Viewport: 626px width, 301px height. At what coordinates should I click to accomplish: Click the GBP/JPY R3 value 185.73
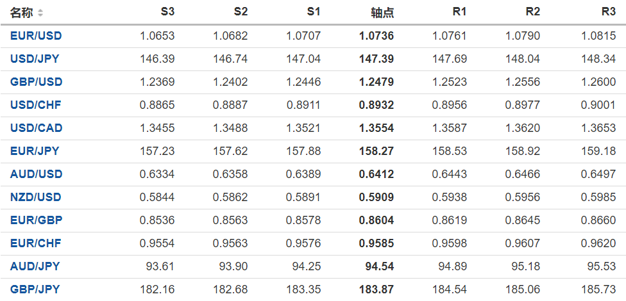[x=599, y=289]
